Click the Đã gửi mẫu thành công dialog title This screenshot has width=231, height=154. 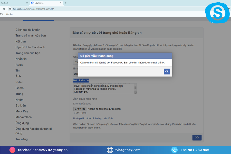pos(97,56)
